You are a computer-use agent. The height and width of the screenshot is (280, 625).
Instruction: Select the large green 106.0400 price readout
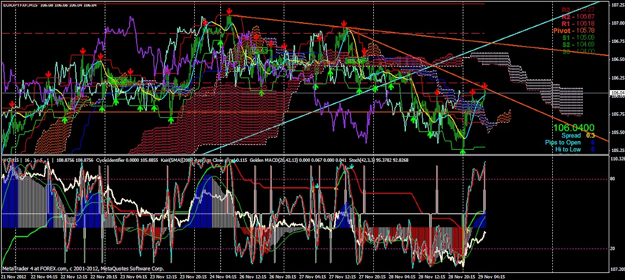point(573,128)
